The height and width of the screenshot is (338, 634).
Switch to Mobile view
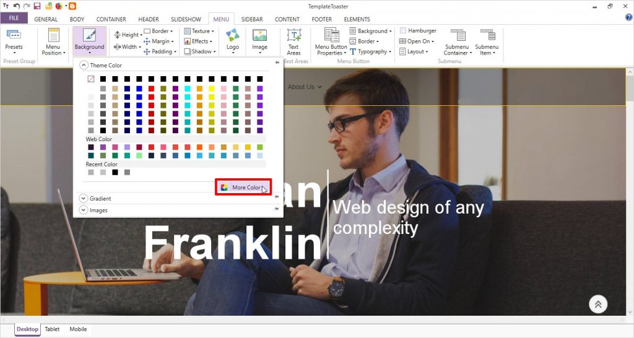click(78, 329)
